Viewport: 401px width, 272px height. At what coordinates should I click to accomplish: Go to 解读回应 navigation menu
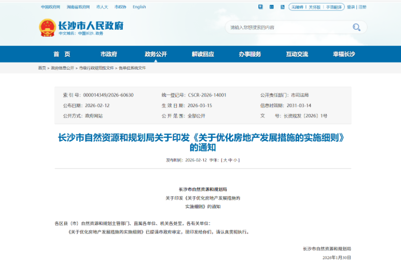point(202,54)
